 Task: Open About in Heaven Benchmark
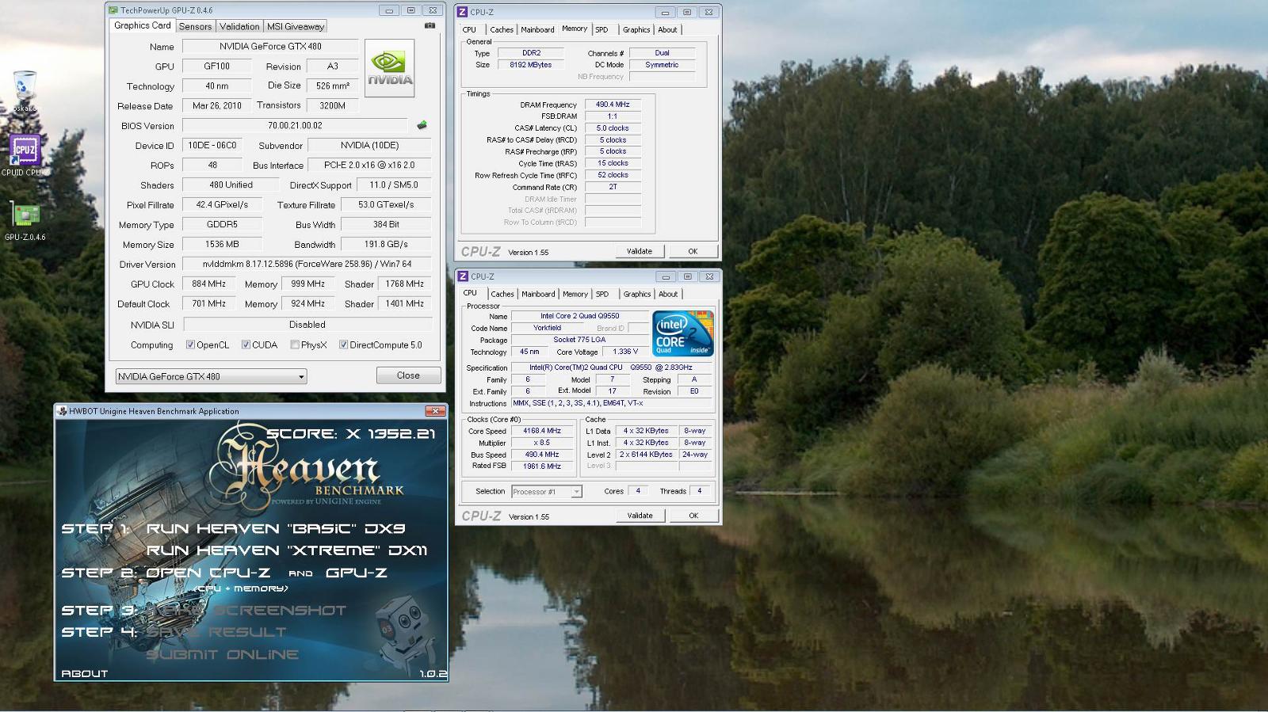85,673
